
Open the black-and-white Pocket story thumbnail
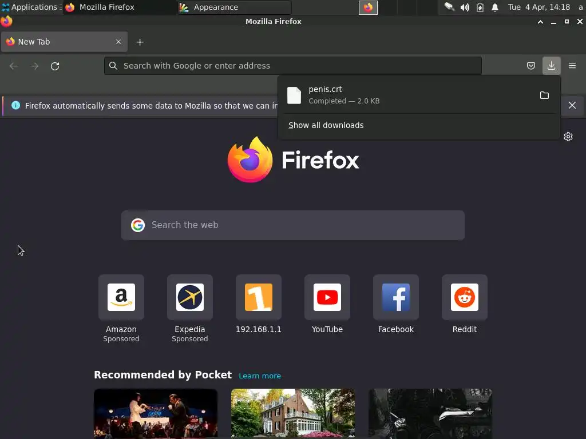pyautogui.click(x=430, y=414)
